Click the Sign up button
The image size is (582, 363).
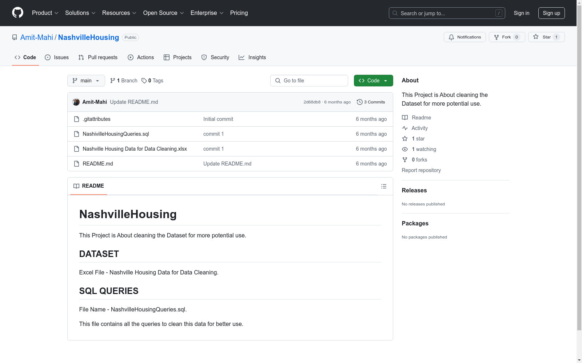tap(551, 13)
